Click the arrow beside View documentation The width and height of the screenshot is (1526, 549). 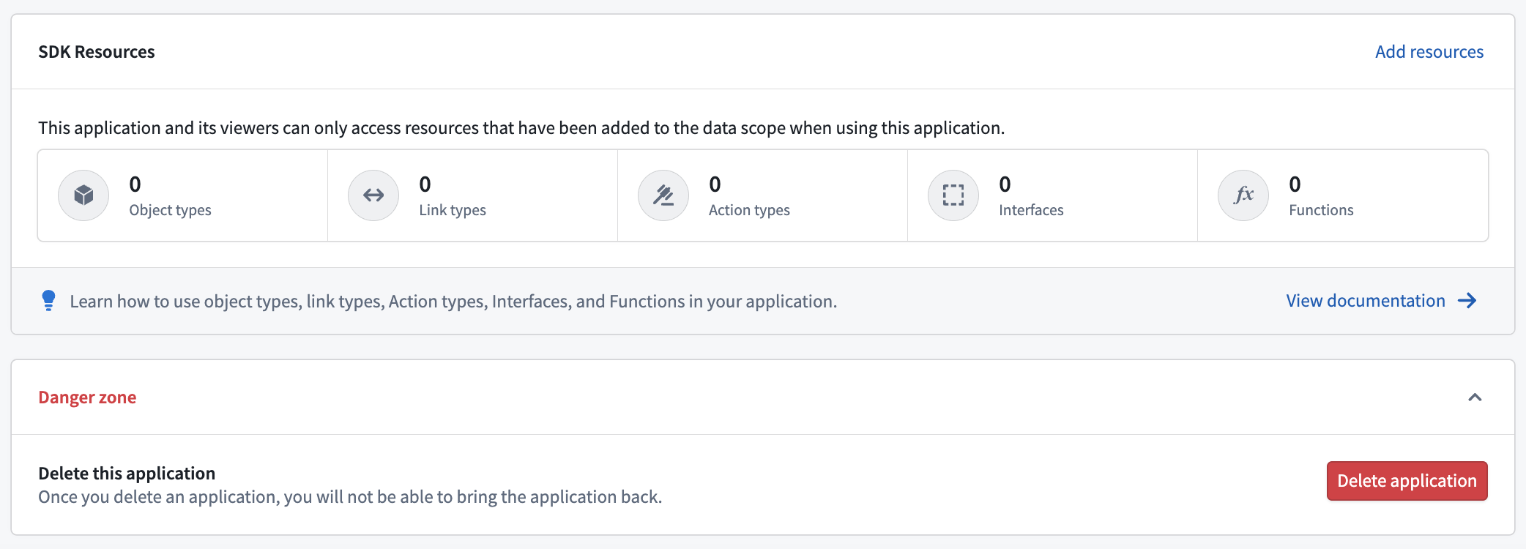click(x=1467, y=301)
